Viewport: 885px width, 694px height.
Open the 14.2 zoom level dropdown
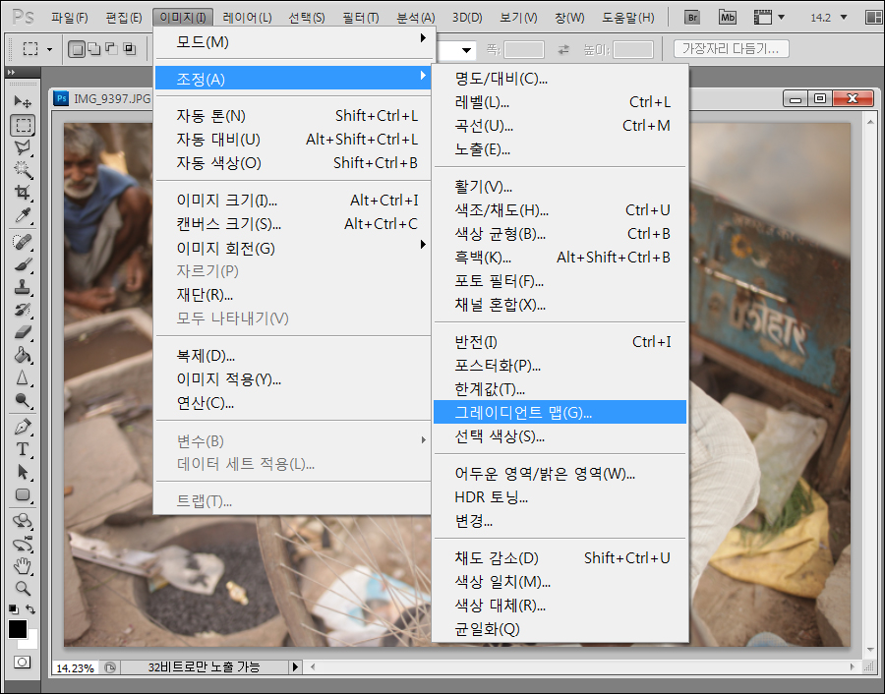844,18
